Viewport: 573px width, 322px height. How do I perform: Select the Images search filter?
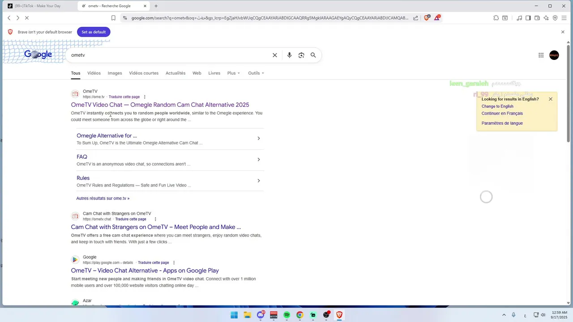coord(115,73)
